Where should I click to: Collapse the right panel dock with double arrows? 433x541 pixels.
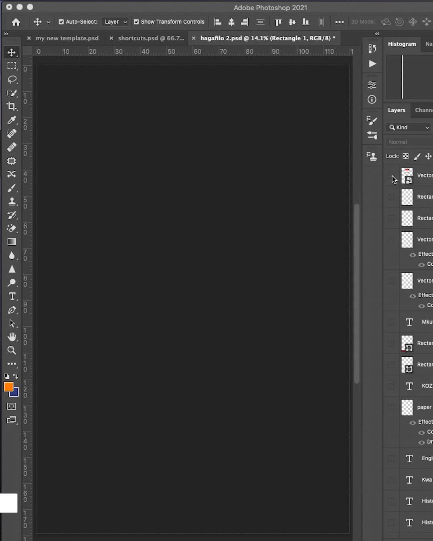pyautogui.click(x=376, y=34)
